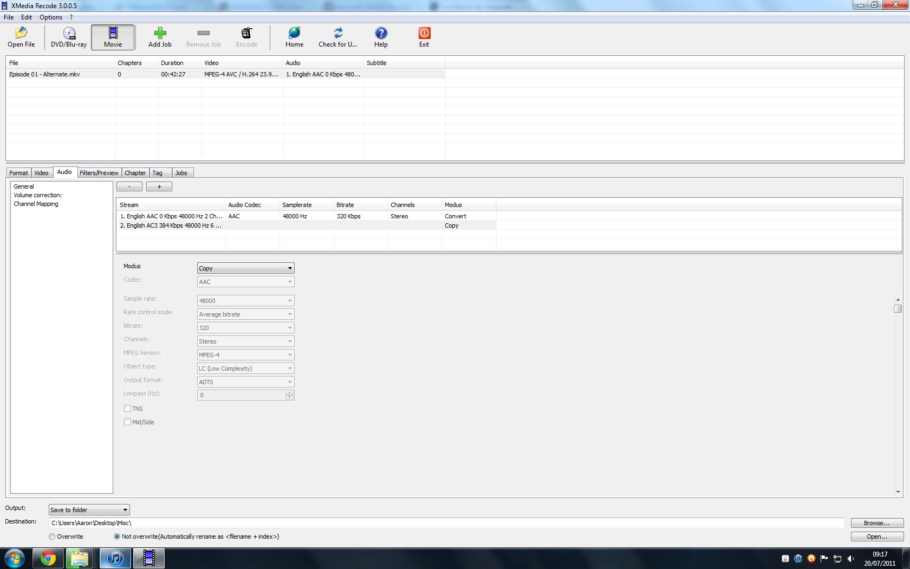Switch to iTunes in the taskbar
Image resolution: width=910 pixels, height=569 pixels.
(115, 558)
